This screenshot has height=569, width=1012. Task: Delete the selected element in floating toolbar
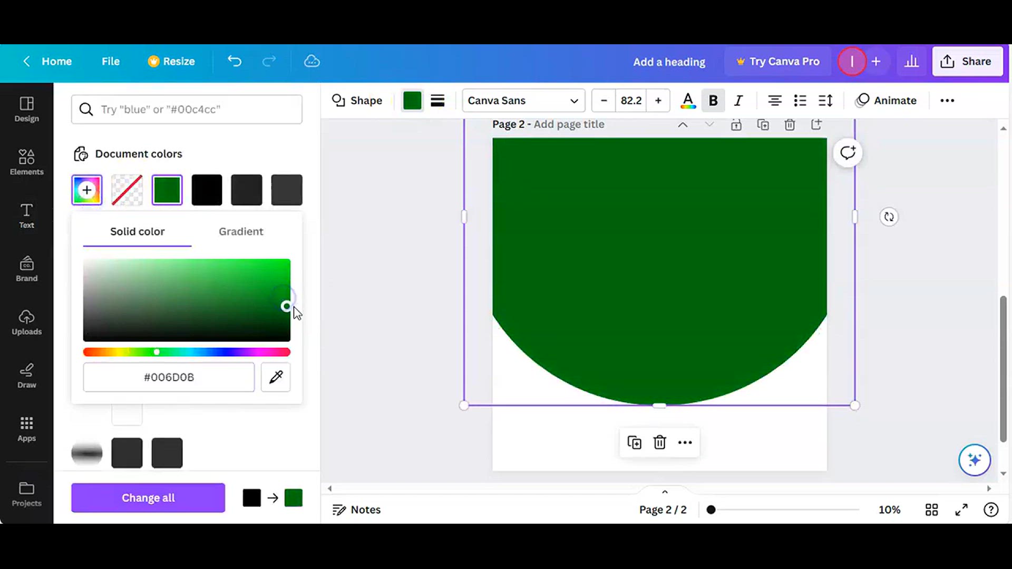point(660,443)
